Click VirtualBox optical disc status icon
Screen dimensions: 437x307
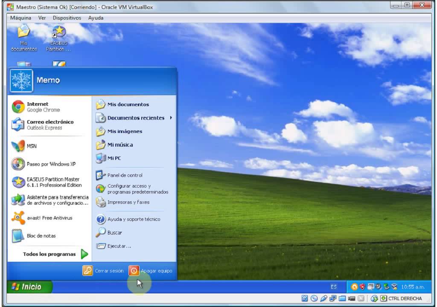click(x=314, y=298)
